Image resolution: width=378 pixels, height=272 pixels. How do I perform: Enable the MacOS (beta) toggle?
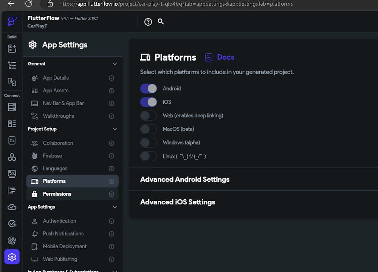pyautogui.click(x=149, y=129)
